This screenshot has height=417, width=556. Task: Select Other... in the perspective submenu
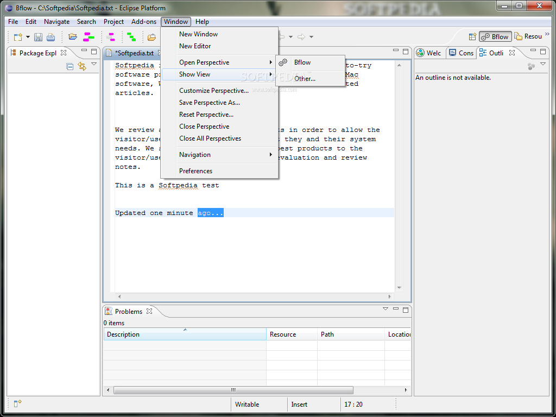point(310,79)
